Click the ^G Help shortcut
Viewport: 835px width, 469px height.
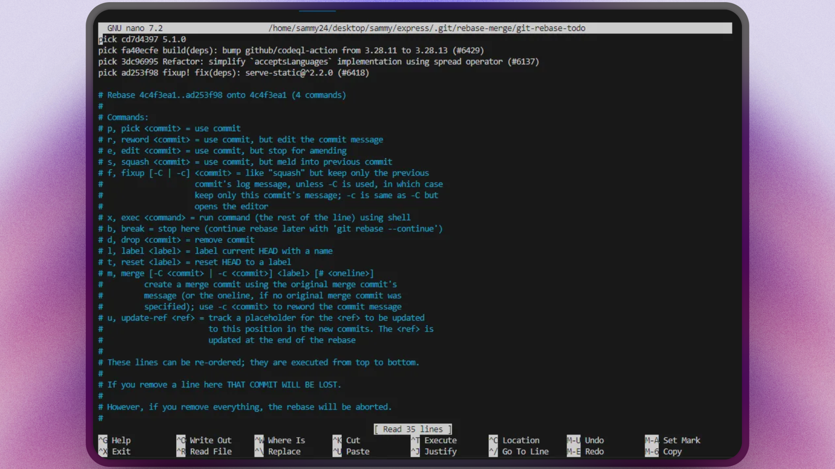point(114,440)
